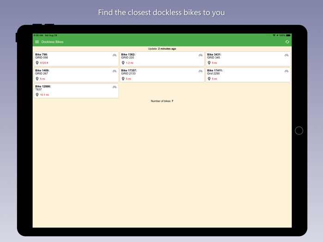Tap the bicycle icon on Bike 1362 card
The height and width of the screenshot is (242, 323).
point(200,55)
